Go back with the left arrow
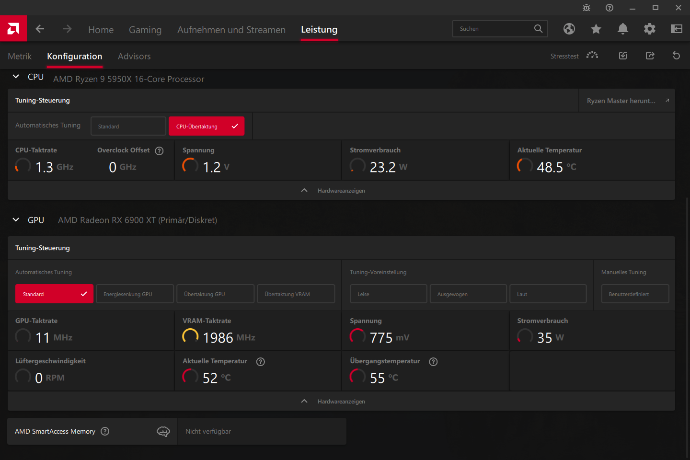Screen dimensions: 690x460 (x=40, y=29)
